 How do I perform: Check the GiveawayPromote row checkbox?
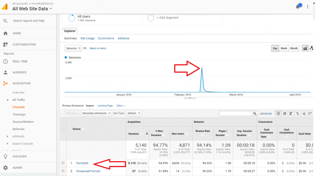point(63,171)
